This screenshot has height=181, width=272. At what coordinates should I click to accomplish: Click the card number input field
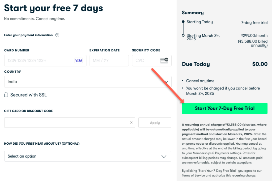[x=40, y=61]
